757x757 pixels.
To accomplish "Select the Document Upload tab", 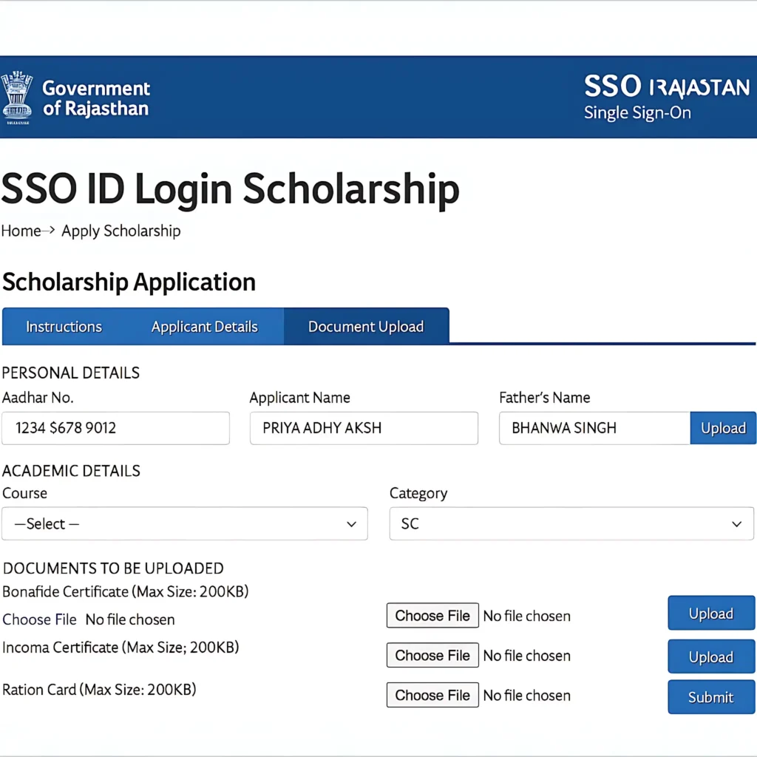I will 366,326.
